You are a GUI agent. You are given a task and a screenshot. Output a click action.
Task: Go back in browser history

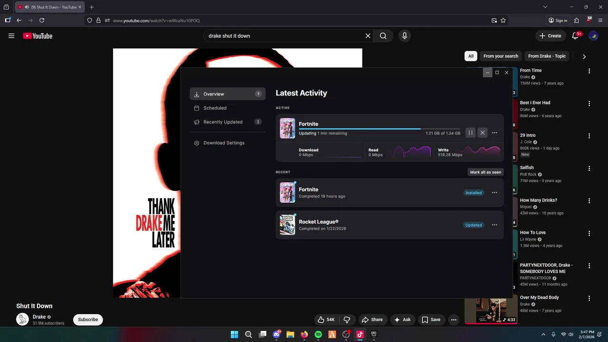[19, 20]
